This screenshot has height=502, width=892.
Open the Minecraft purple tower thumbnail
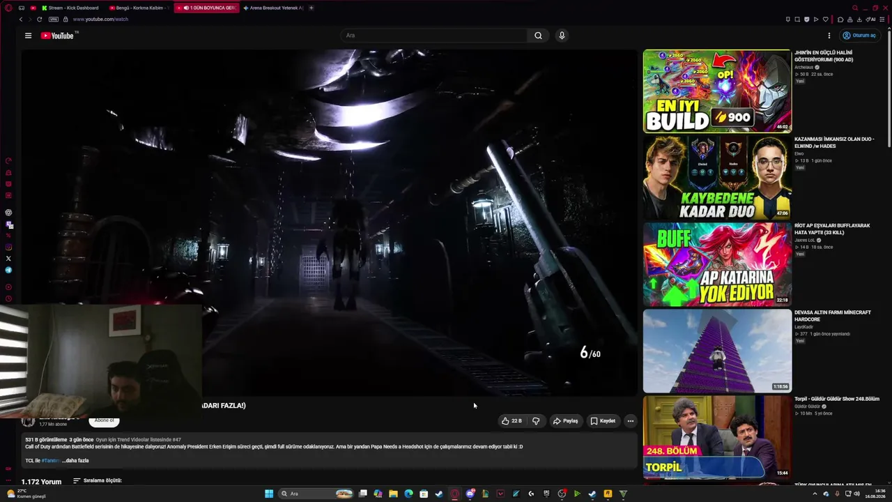pyautogui.click(x=717, y=351)
